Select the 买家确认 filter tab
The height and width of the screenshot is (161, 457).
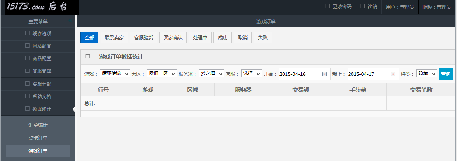pos(173,38)
